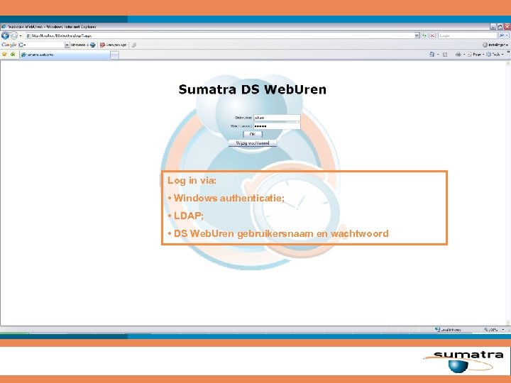Click the Gebruiker username field

277,118
